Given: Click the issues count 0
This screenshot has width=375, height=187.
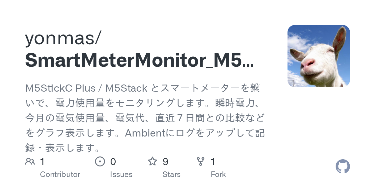Looking at the screenshot, I should [113, 162].
